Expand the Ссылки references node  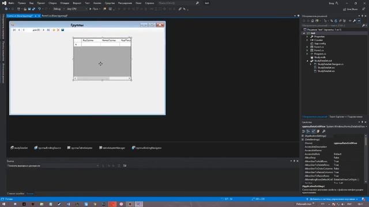[307, 40]
